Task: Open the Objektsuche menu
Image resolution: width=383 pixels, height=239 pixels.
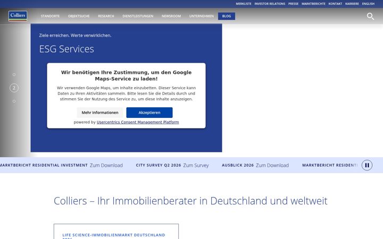Action: [x=79, y=16]
